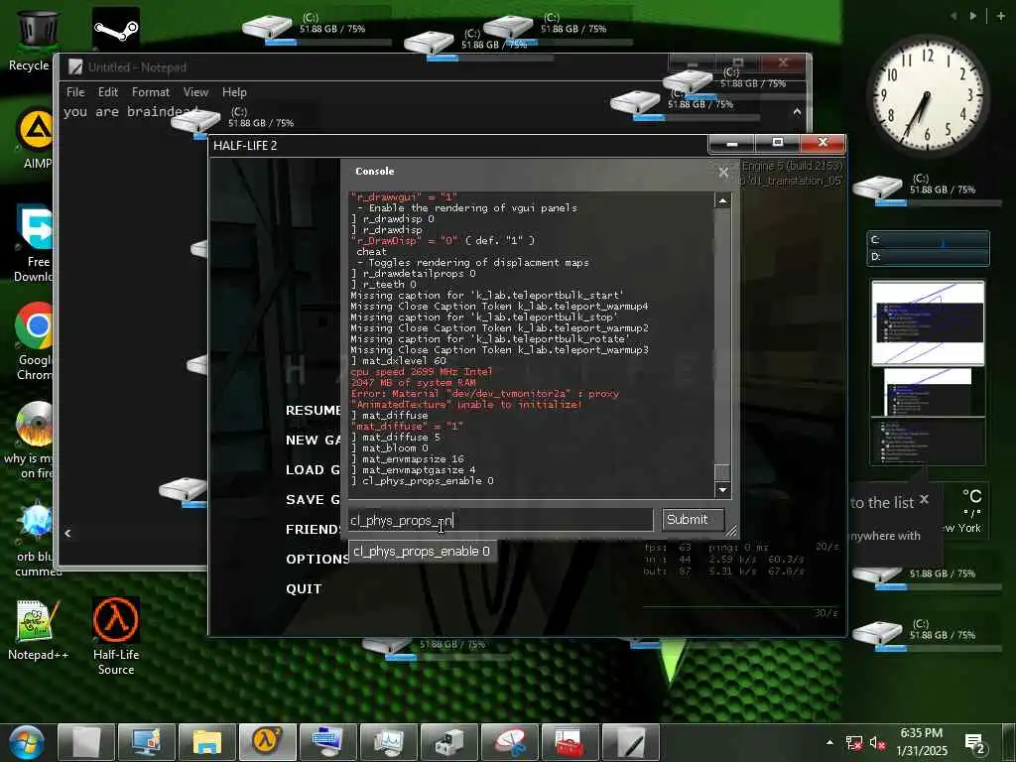Viewport: 1016px width, 762px height.
Task: Open the customize monitor taskbar icon
Action: click(x=147, y=742)
